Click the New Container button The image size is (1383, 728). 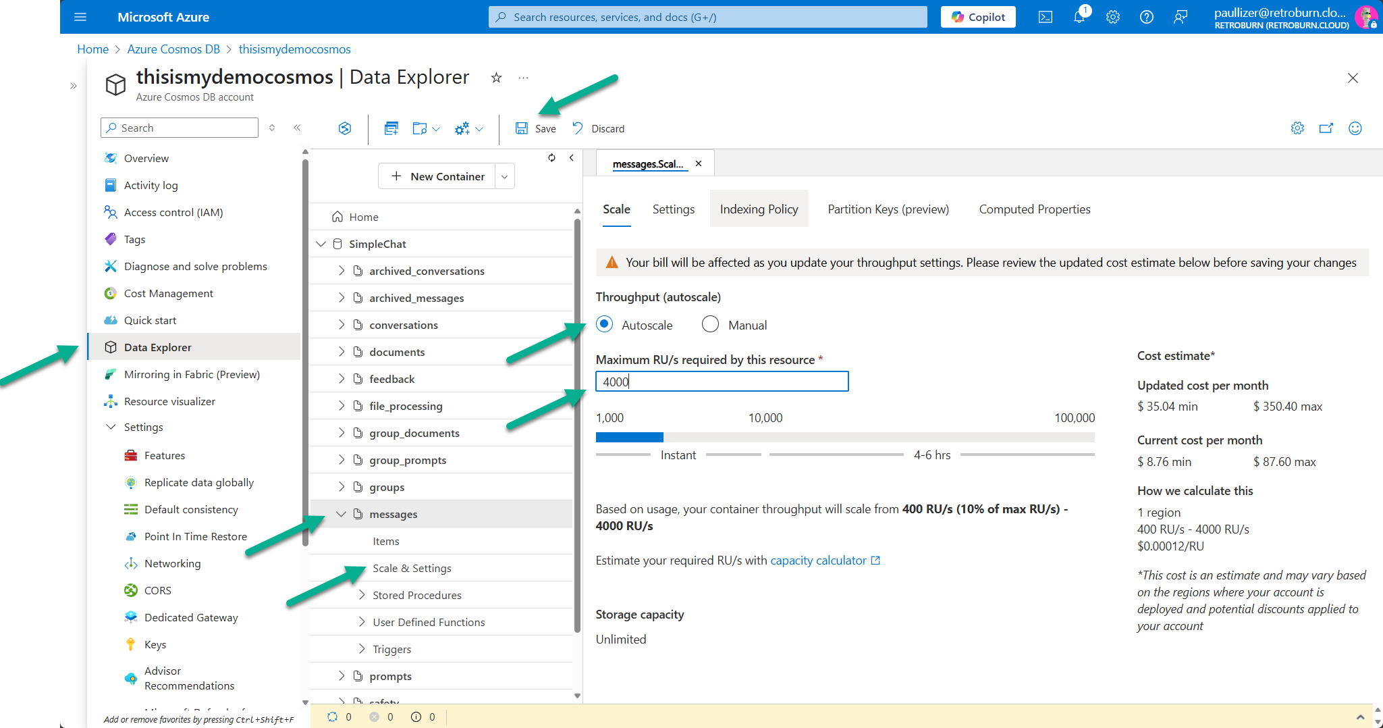[437, 176]
